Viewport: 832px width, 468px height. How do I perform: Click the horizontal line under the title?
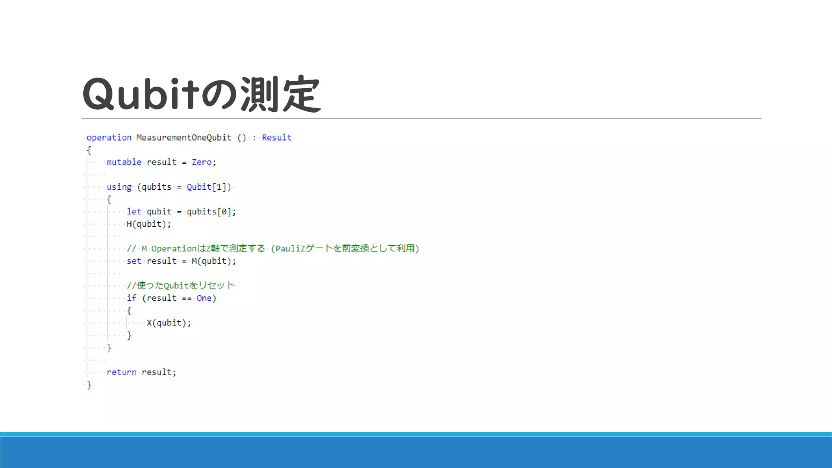[421, 119]
